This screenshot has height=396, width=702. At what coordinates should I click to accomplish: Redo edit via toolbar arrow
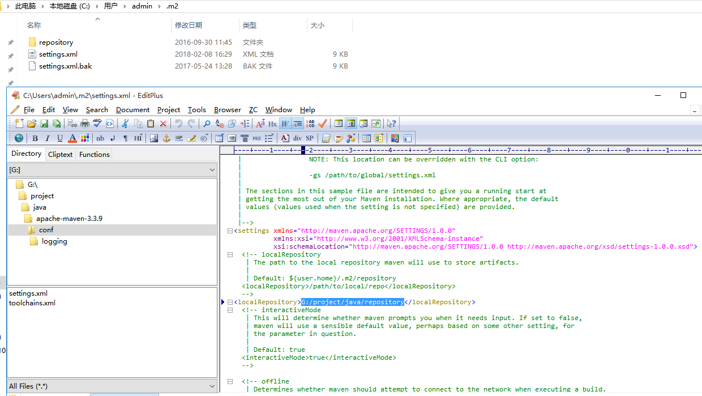tap(191, 124)
